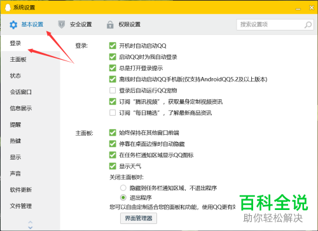Close the 系统设置 window
The width and height of the screenshot is (318, 231).
click(312, 8)
